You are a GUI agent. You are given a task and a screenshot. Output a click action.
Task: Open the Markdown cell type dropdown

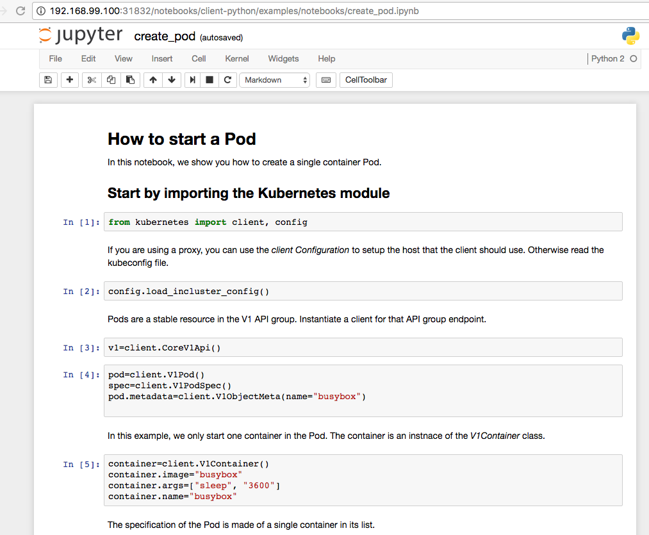click(275, 80)
